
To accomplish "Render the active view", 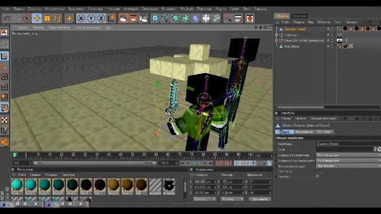I will (123, 18).
